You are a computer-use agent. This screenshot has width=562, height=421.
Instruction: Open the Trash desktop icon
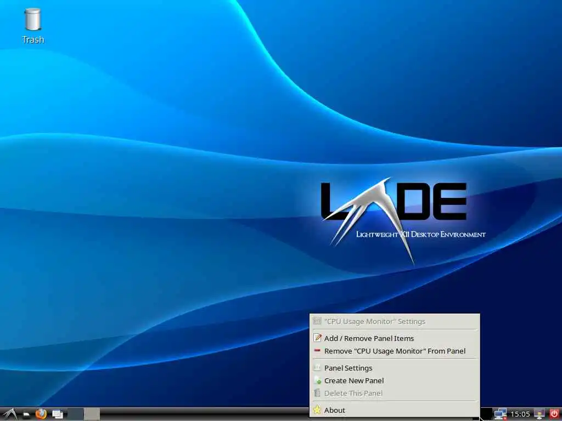point(32,26)
